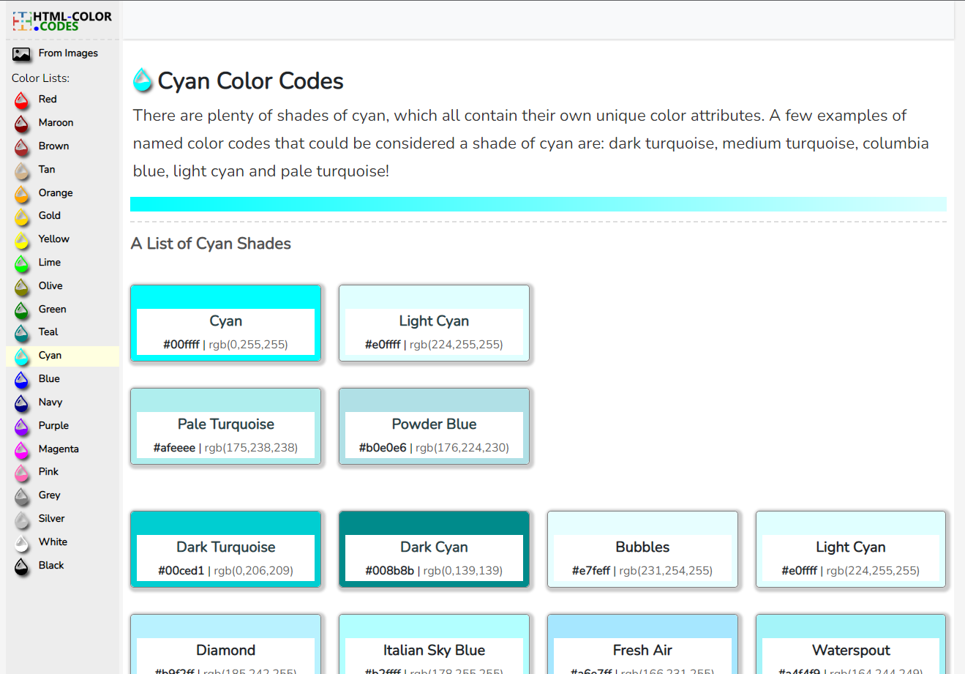This screenshot has width=965, height=674.
Task: Choose the Fresh Air color card
Action: 642,644
